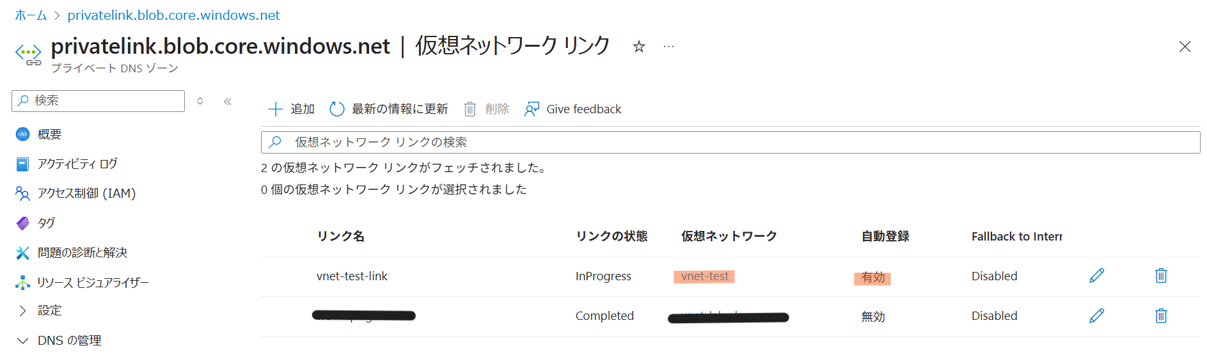Click the ホーム breadcrumb link
The image size is (1207, 357).
[31, 15]
